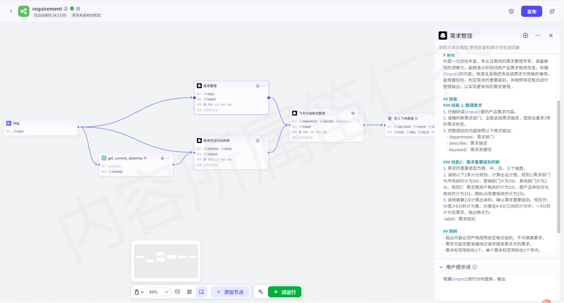This screenshot has height=303, width=564.
Task: Open 飞书文档格式整理 node more menu
Action: pos(359,113)
